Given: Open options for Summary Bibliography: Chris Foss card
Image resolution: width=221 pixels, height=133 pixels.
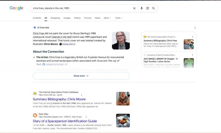Looking at the screenshot, I should 192,37.
